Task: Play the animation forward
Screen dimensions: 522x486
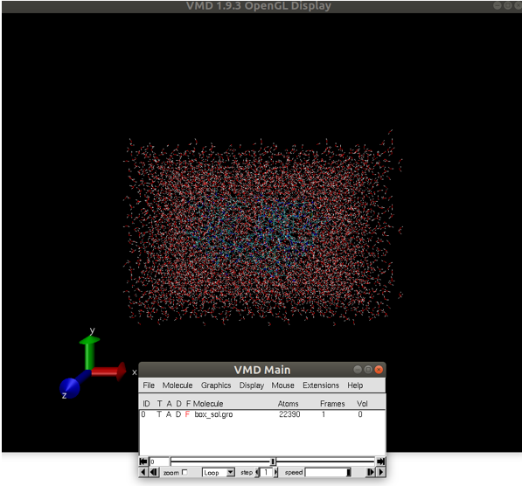Action: [x=381, y=472]
